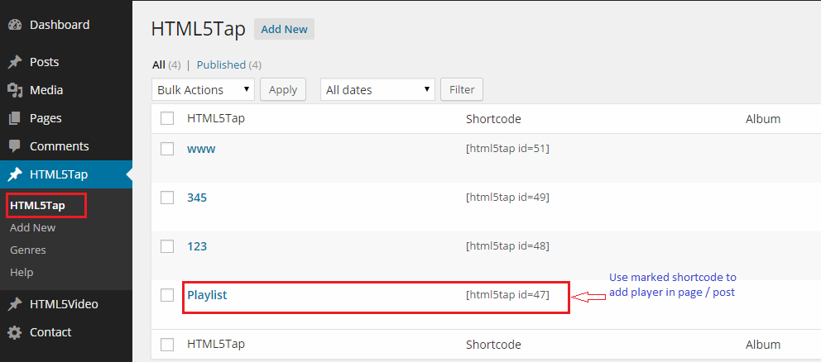Open the Bulk Actions dropdown

pos(203,89)
